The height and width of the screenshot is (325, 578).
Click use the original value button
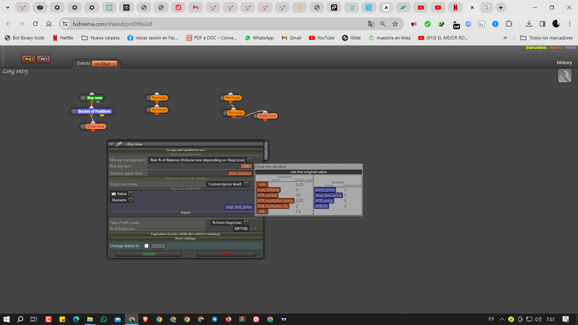309,172
